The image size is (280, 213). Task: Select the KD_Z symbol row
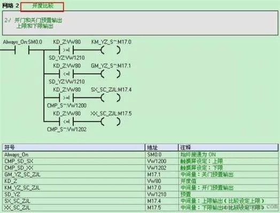click(x=140, y=181)
